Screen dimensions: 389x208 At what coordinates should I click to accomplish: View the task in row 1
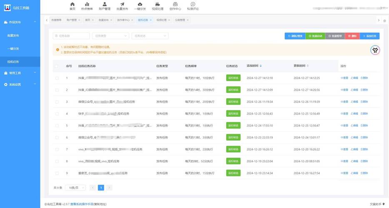tap(344, 78)
